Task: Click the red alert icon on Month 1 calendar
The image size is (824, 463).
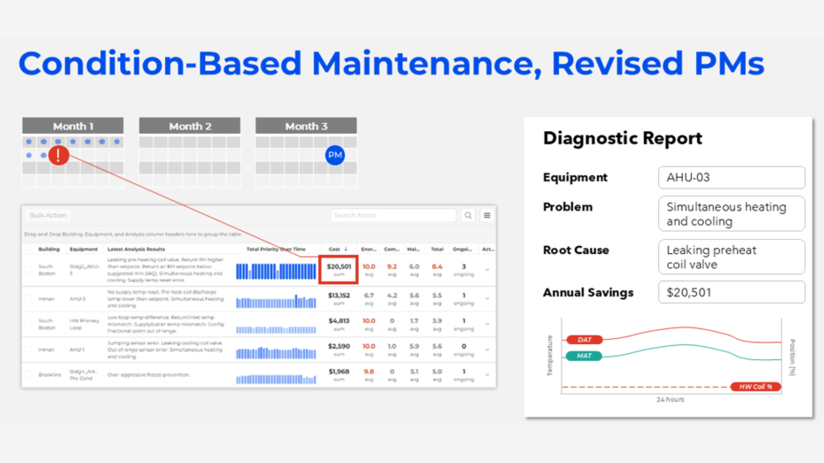Action: (x=58, y=155)
